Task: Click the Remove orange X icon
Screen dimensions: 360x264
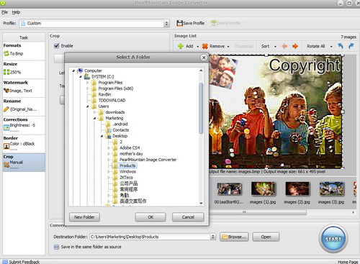Action: tap(205, 46)
